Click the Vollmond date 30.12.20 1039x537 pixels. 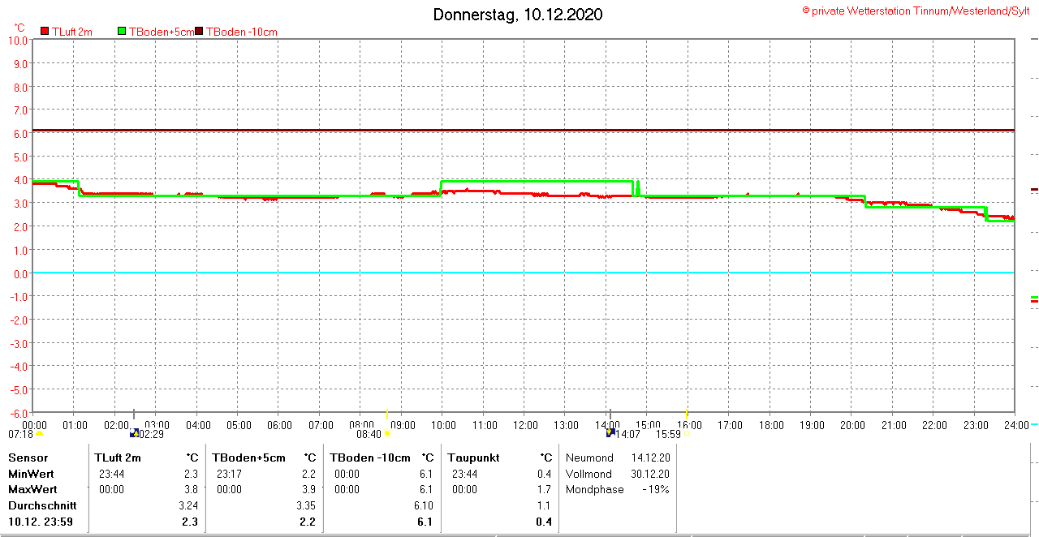[x=650, y=474]
